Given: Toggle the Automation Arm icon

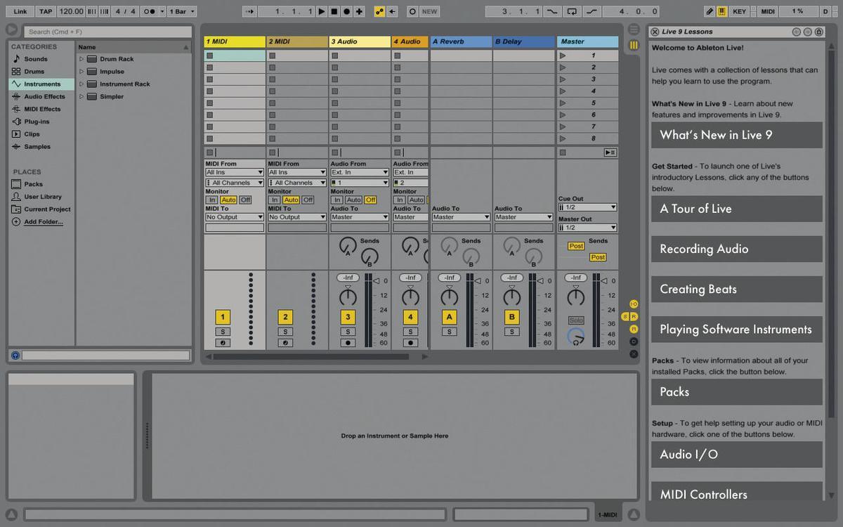Looking at the screenshot, I should pos(379,11).
